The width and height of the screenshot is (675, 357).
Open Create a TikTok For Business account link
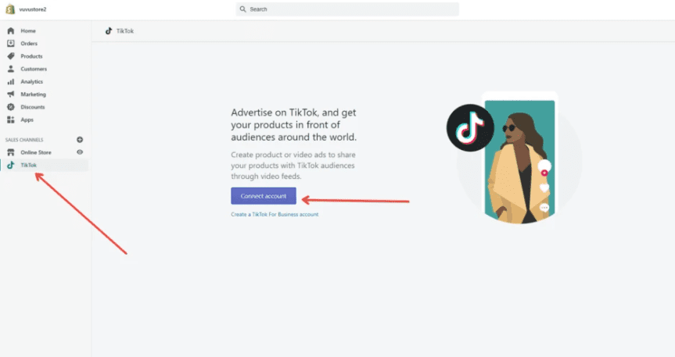275,214
